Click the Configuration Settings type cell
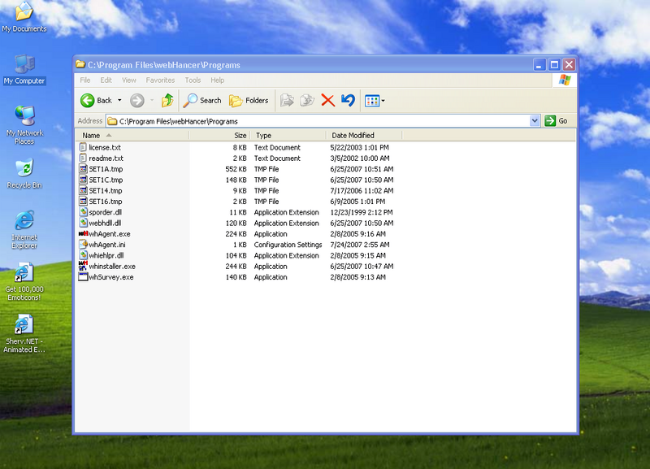650x469 pixels. tap(288, 244)
